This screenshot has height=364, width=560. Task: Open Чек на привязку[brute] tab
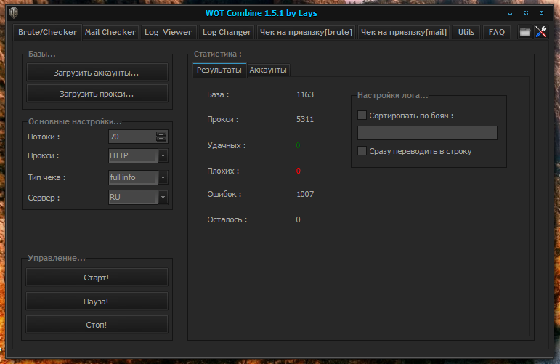point(306,32)
